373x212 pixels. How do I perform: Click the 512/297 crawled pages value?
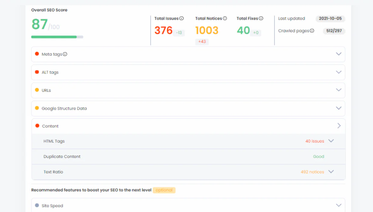[x=334, y=31]
